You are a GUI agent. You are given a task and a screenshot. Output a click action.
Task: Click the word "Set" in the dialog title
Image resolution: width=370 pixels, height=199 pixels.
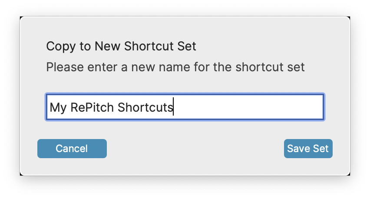click(188, 46)
